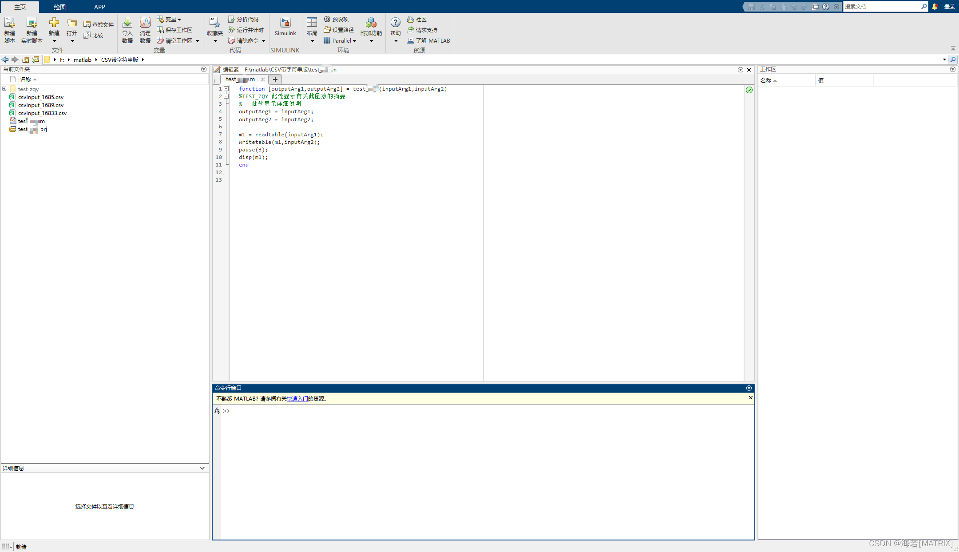Collapse the Details (详细信息) panel chevron

pyautogui.click(x=202, y=468)
